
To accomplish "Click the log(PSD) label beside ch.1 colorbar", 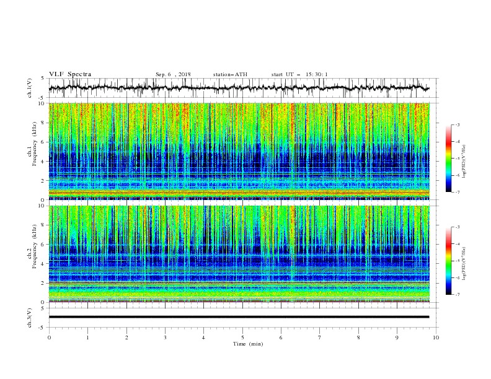I will pyautogui.click(x=464, y=162).
